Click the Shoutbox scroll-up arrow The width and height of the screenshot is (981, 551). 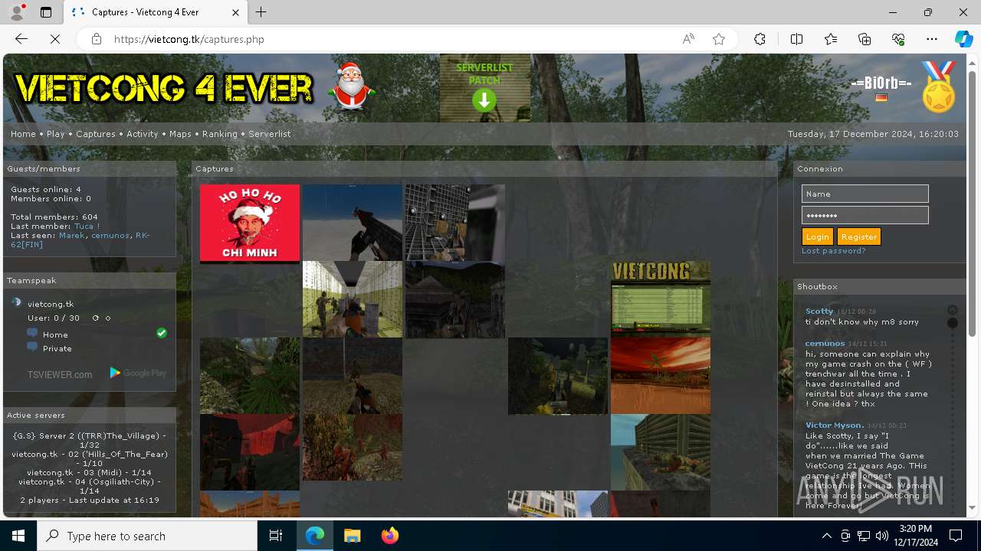point(953,310)
